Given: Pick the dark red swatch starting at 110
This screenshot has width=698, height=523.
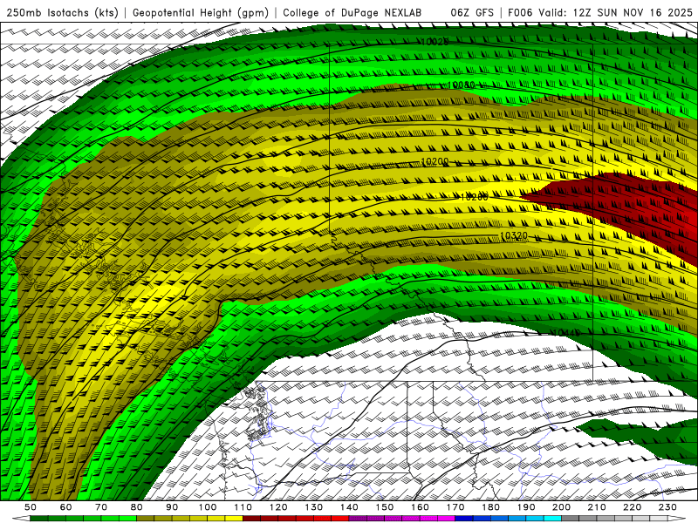Looking at the screenshot, I should tap(251, 519).
